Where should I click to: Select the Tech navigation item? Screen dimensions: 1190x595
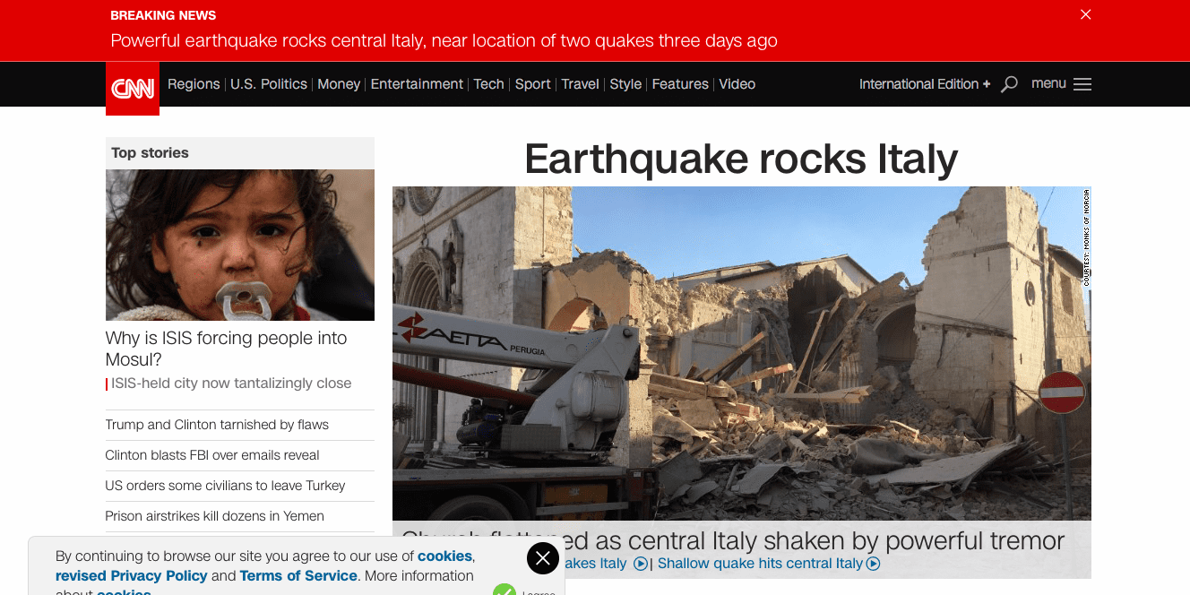(489, 84)
